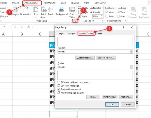The height and width of the screenshot is (118, 151).
Task: Click the formula bar cancel X icon
Action: tap(15, 27)
